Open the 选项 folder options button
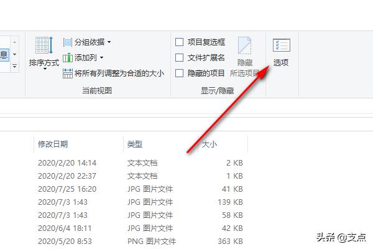Viewport: 373px width, 249px height. 281,52
